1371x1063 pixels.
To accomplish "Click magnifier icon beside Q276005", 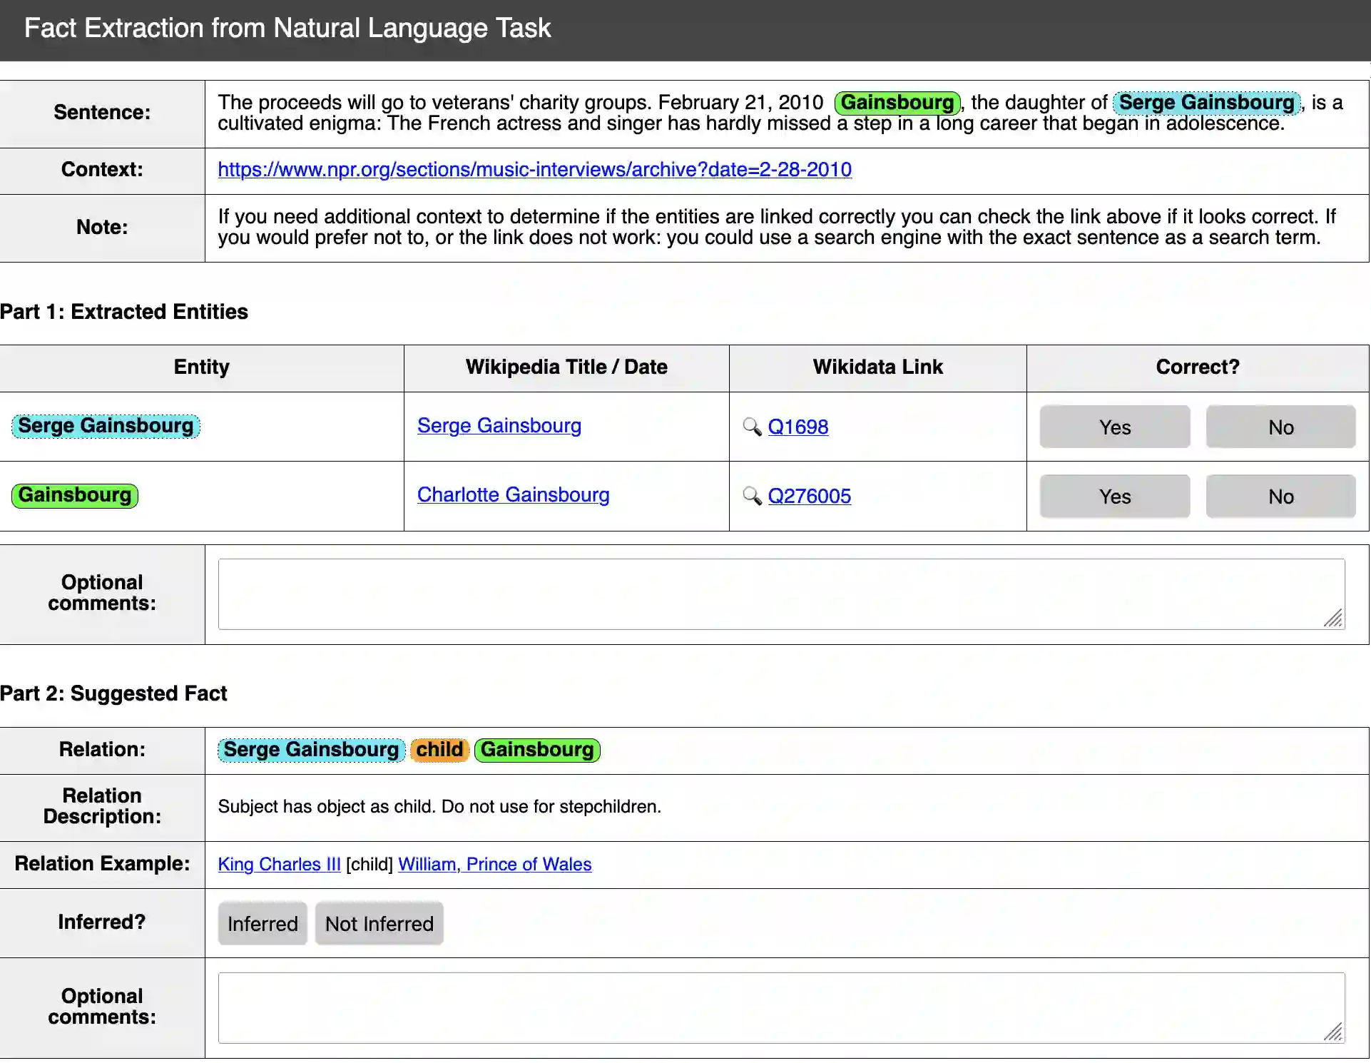I will (752, 496).
